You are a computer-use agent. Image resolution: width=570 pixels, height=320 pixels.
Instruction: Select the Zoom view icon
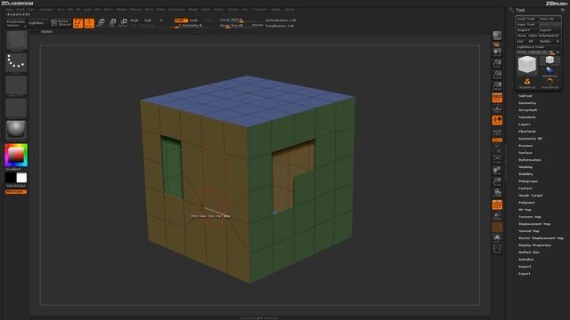(497, 63)
